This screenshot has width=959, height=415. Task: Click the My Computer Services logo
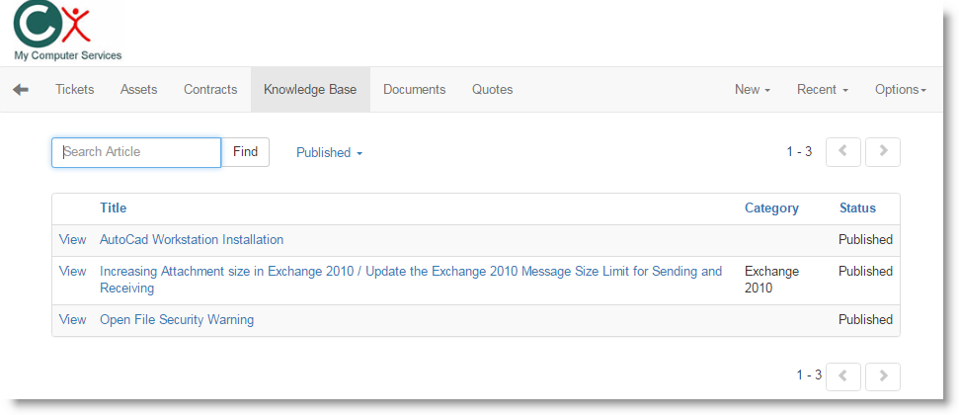(x=65, y=32)
